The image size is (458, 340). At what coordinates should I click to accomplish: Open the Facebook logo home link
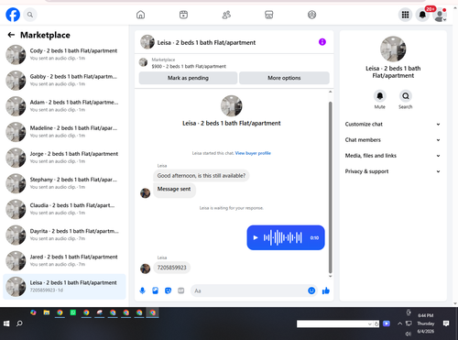13,15
